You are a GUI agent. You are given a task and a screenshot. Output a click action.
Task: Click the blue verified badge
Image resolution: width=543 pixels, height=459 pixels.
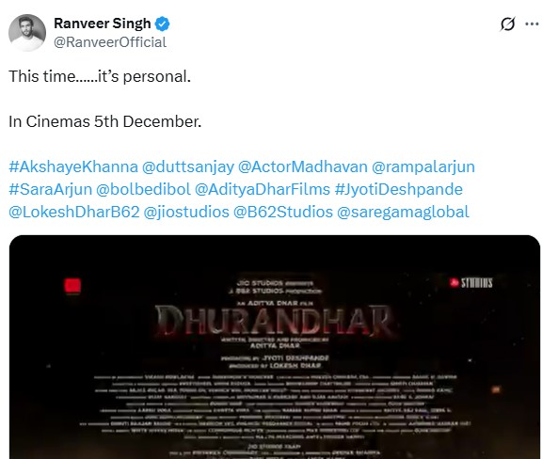(162, 24)
